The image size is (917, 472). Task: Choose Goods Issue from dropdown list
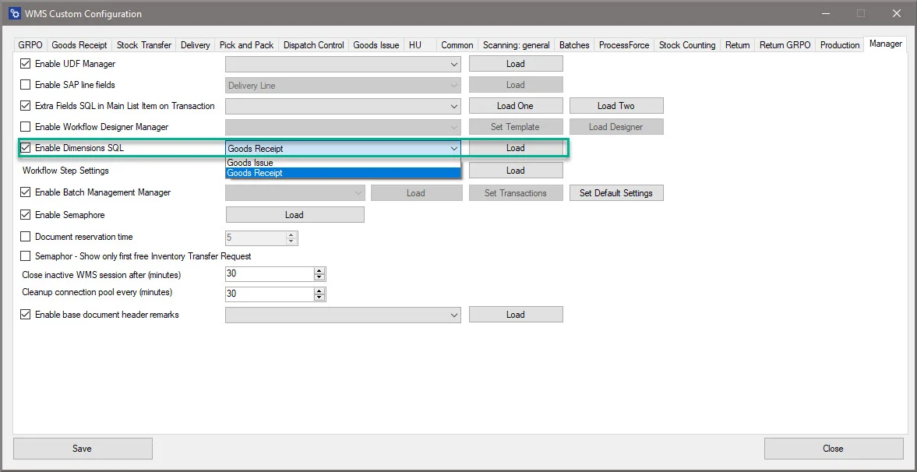coord(344,163)
